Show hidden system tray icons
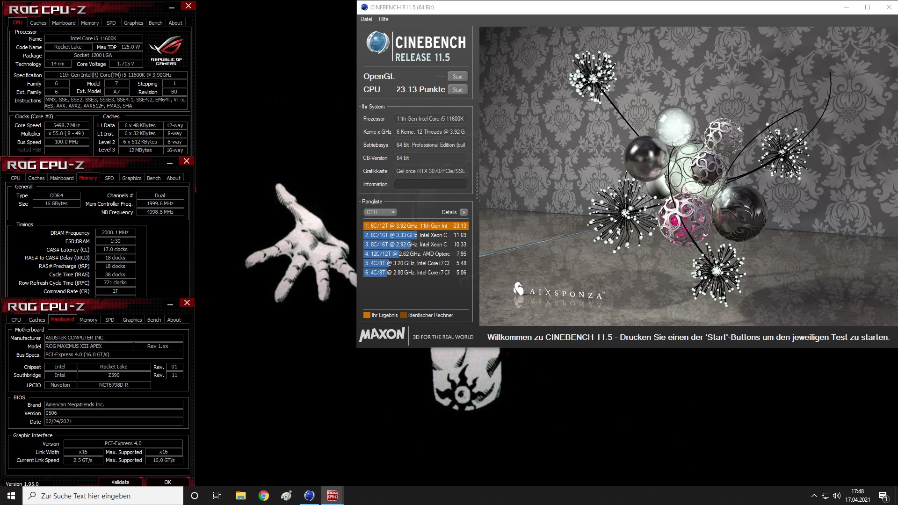The width and height of the screenshot is (898, 505). tap(814, 496)
